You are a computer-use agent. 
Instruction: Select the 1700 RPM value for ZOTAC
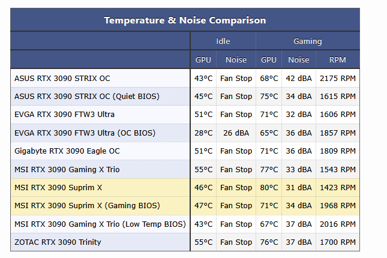click(338, 242)
